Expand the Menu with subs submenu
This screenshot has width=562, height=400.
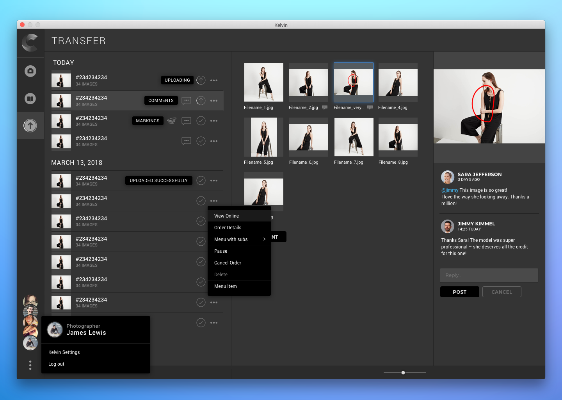239,239
